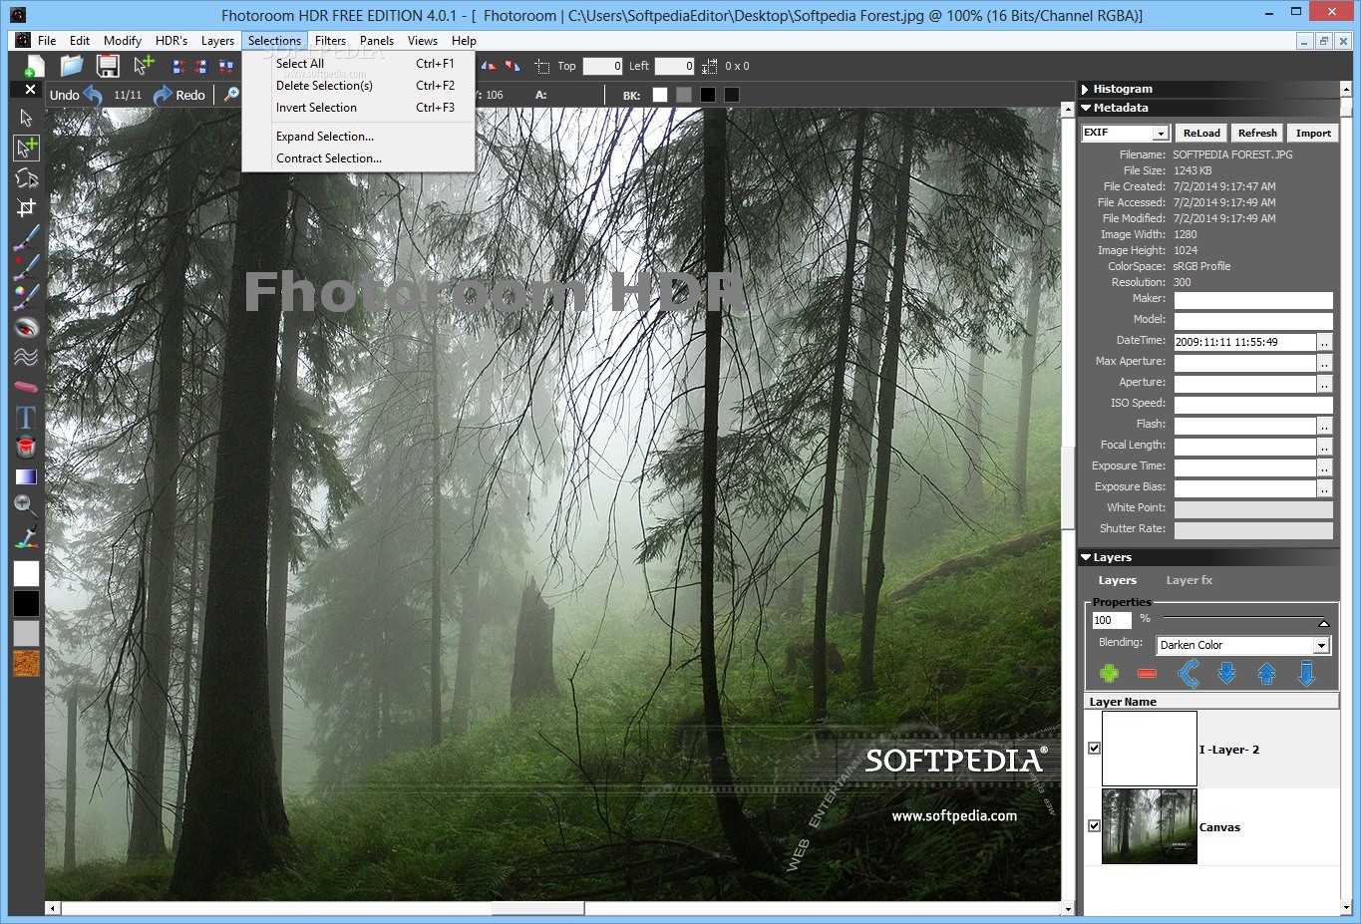The image size is (1361, 924).
Task: Click the Left position input field
Action: click(674, 66)
